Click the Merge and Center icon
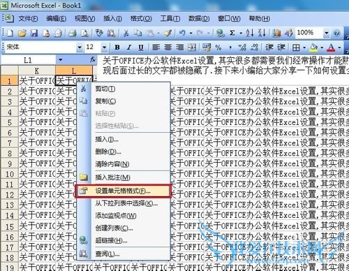The width and height of the screenshot is (349, 271). (x=192, y=47)
